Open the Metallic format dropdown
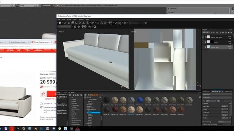The width and height of the screenshot is (234, 131). [x=225, y=109]
